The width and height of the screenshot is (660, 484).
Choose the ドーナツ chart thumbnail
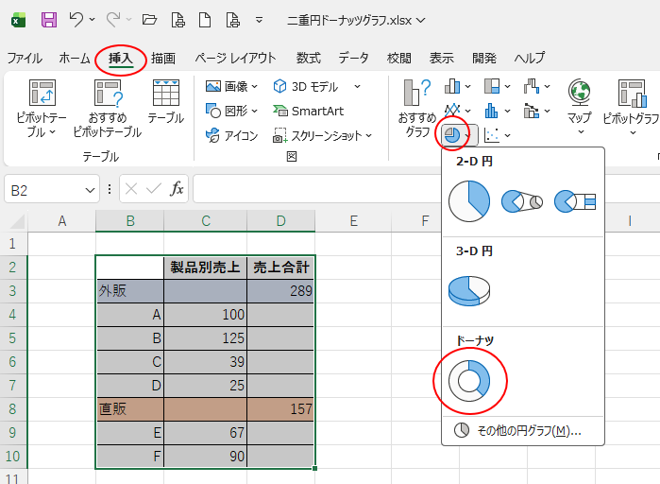469,381
